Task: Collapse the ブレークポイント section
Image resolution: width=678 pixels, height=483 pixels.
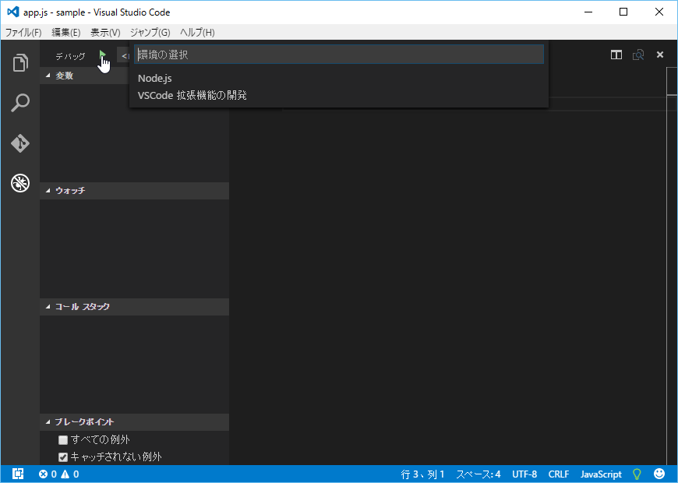Action: pyautogui.click(x=84, y=422)
